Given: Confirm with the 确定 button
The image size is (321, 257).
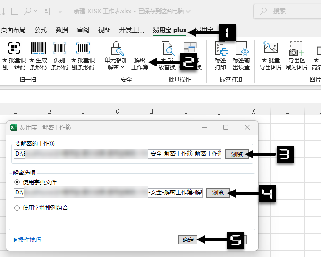Looking at the screenshot, I should 188,240.
